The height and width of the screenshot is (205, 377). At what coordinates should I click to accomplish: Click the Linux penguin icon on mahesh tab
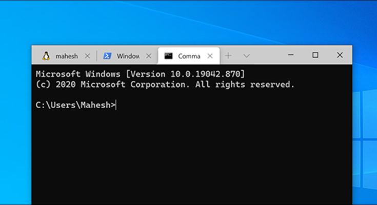[46, 56]
